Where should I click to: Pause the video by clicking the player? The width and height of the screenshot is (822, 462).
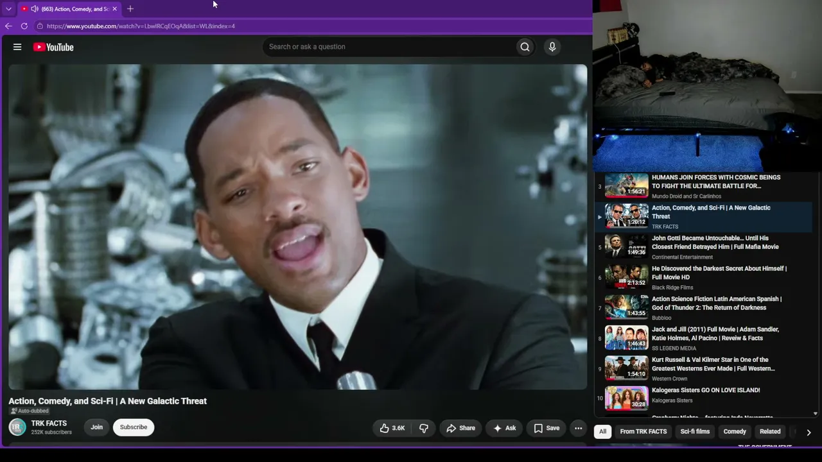tap(297, 227)
